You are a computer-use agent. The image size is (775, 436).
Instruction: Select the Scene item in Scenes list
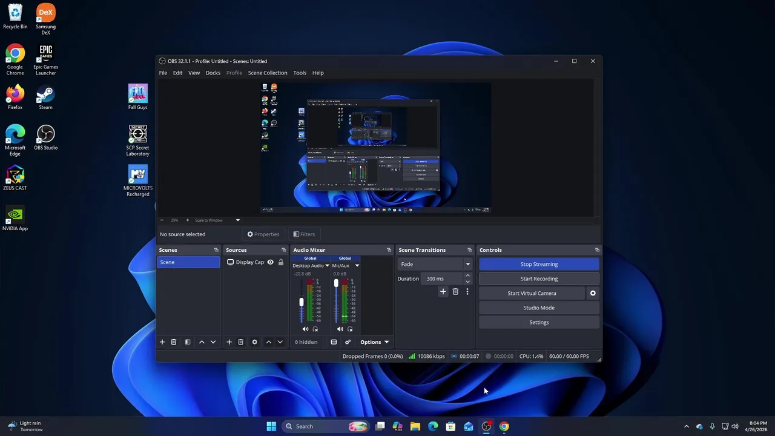pyautogui.click(x=188, y=262)
